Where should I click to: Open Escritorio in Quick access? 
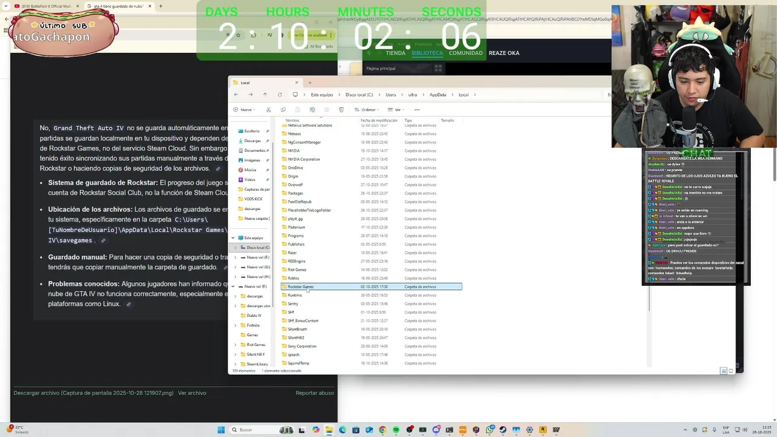[252, 131]
